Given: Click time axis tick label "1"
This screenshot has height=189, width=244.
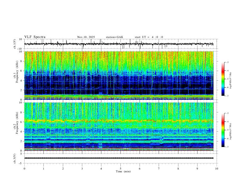Looking at the screenshot, I should (43, 169).
